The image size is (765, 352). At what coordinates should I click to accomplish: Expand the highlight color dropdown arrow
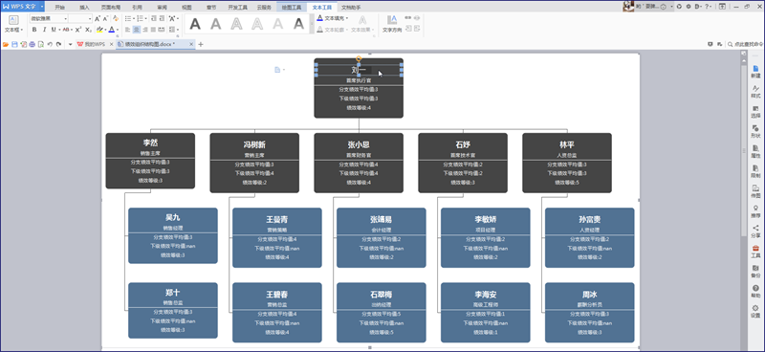[x=105, y=30]
